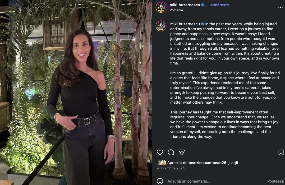Screen dimensions: 285x185
Task: Click the header profile avatar
Action: pyautogui.click(x=161, y=7)
